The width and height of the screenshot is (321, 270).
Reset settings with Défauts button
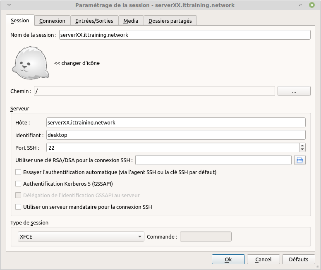(x=298, y=259)
